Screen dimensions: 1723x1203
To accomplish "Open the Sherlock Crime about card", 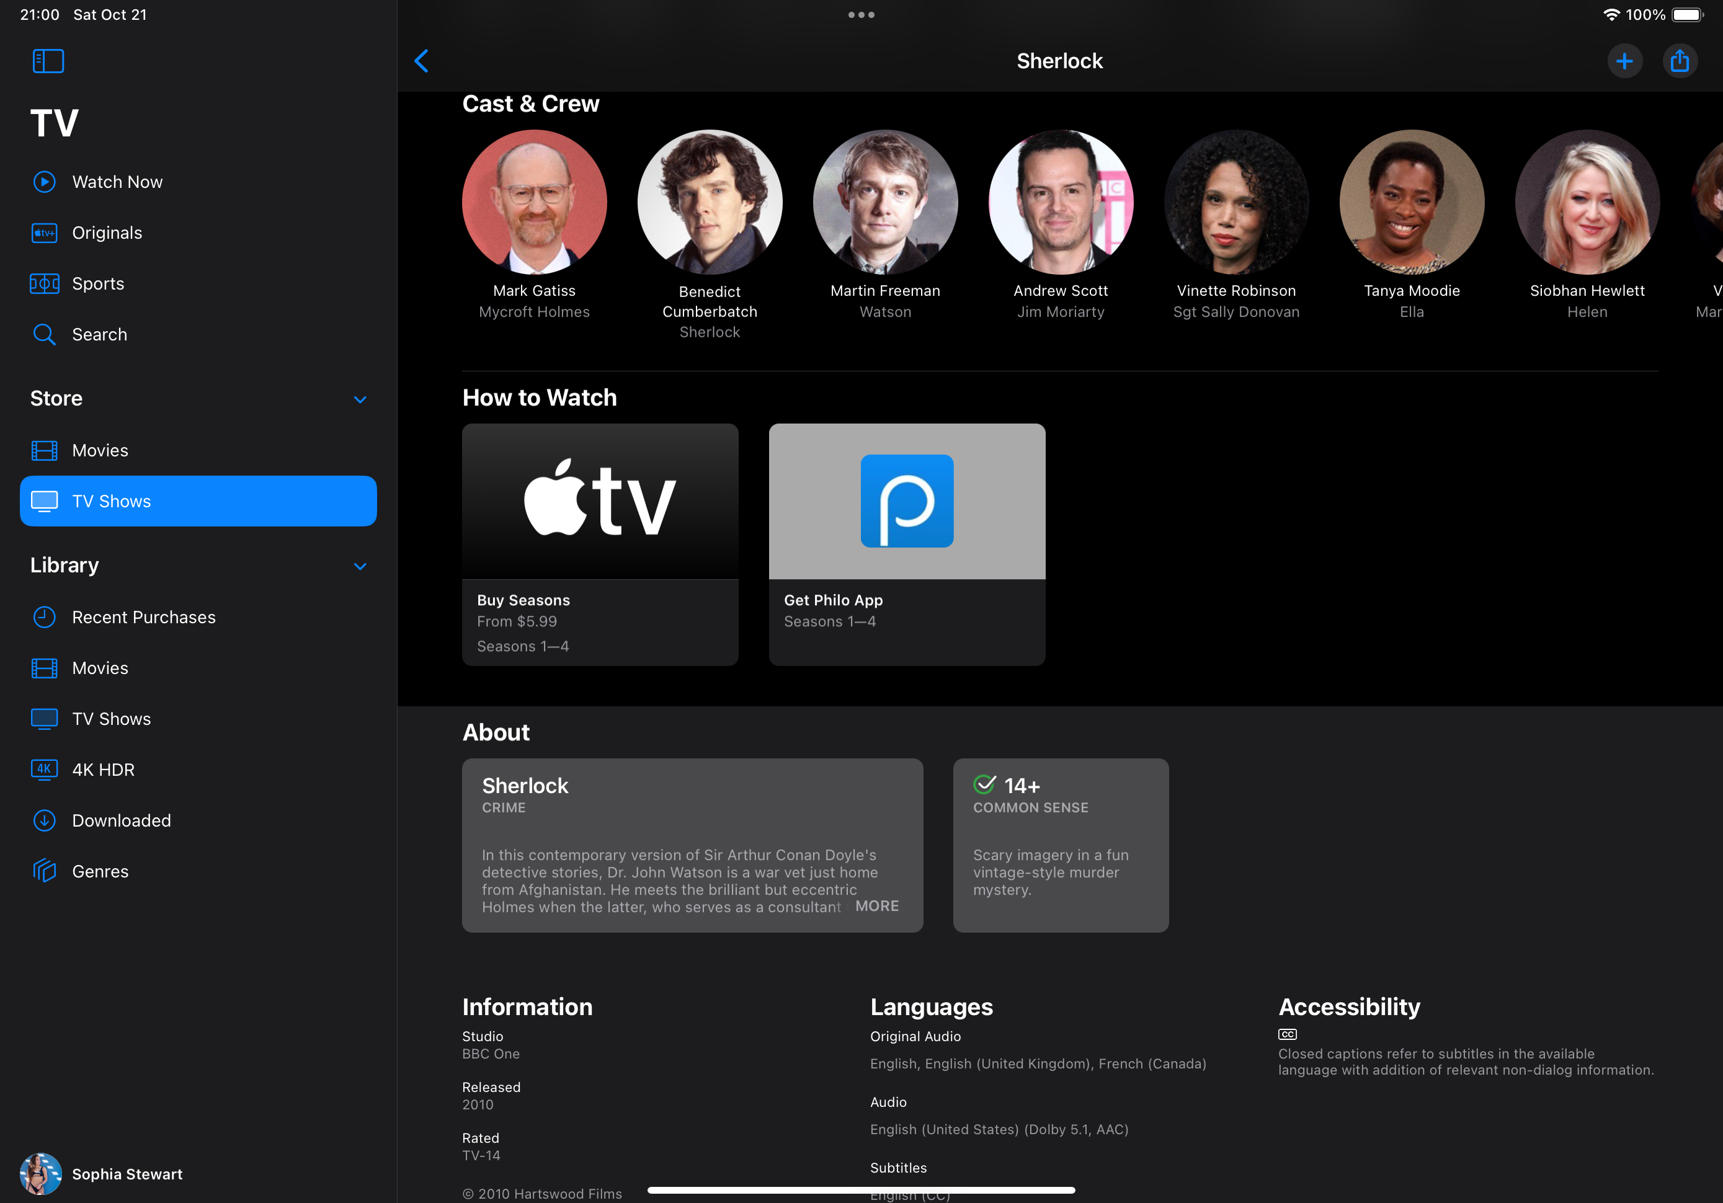I will click(692, 845).
